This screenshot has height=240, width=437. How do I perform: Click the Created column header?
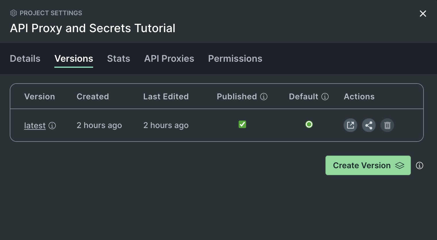tap(93, 97)
